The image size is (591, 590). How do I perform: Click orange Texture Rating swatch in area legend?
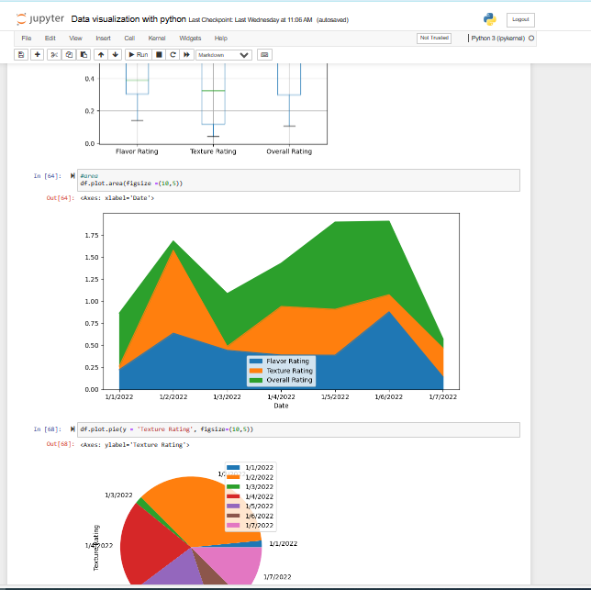point(256,371)
